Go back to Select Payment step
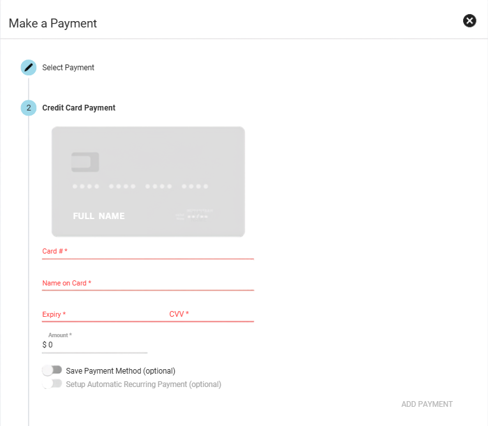This screenshot has width=488, height=426. coord(68,67)
